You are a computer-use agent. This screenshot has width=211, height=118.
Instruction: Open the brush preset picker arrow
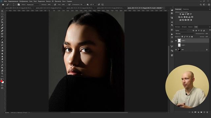pos(16,5)
